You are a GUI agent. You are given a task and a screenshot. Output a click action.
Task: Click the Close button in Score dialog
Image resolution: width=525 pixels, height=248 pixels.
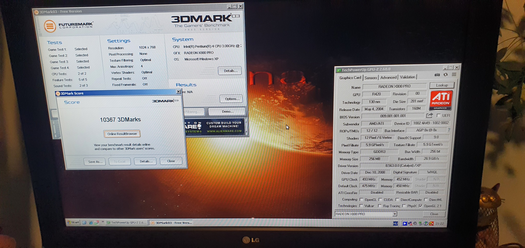(x=171, y=161)
